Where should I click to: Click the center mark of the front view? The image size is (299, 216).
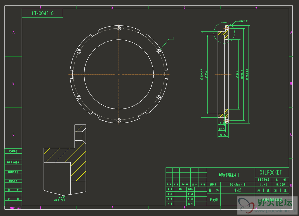pyautogui.click(x=119, y=75)
